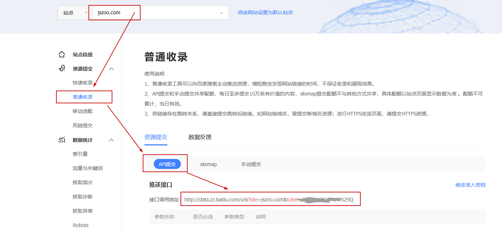Click the link icon beside 资源提交
This screenshot has width=502, height=232.
[x=62, y=68]
